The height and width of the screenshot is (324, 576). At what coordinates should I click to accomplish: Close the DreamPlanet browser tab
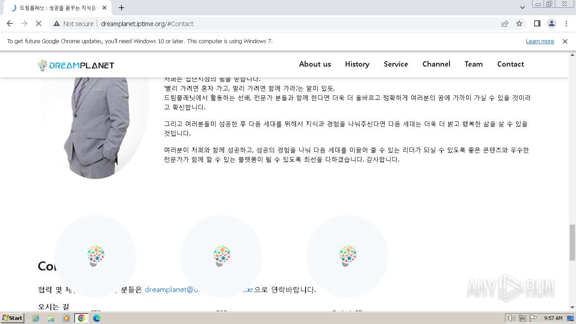pyautogui.click(x=105, y=8)
